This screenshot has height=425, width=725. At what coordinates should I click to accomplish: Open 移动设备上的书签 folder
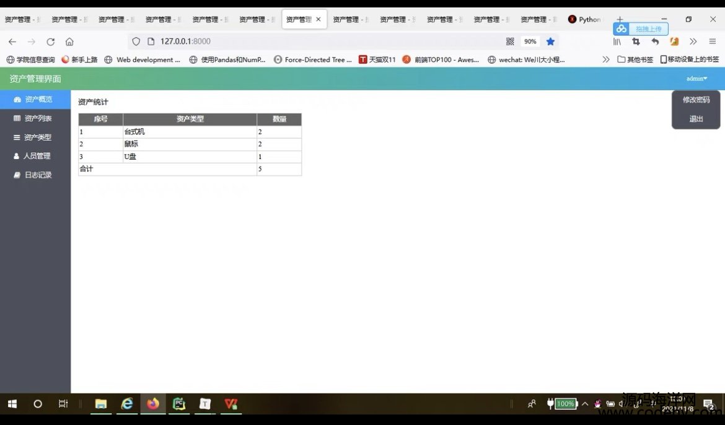tap(690, 59)
